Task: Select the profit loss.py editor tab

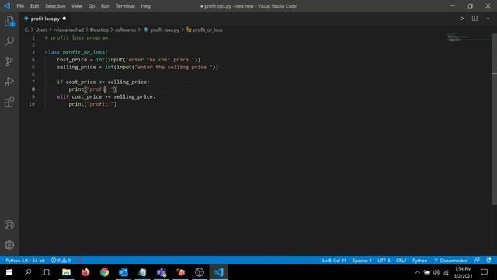Action: click(45, 19)
